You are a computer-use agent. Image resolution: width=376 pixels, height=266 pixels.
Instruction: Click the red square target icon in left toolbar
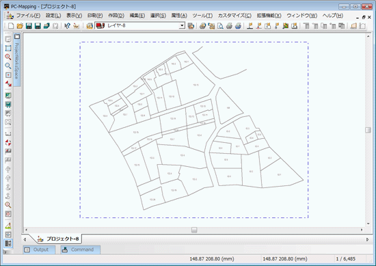[8, 214]
